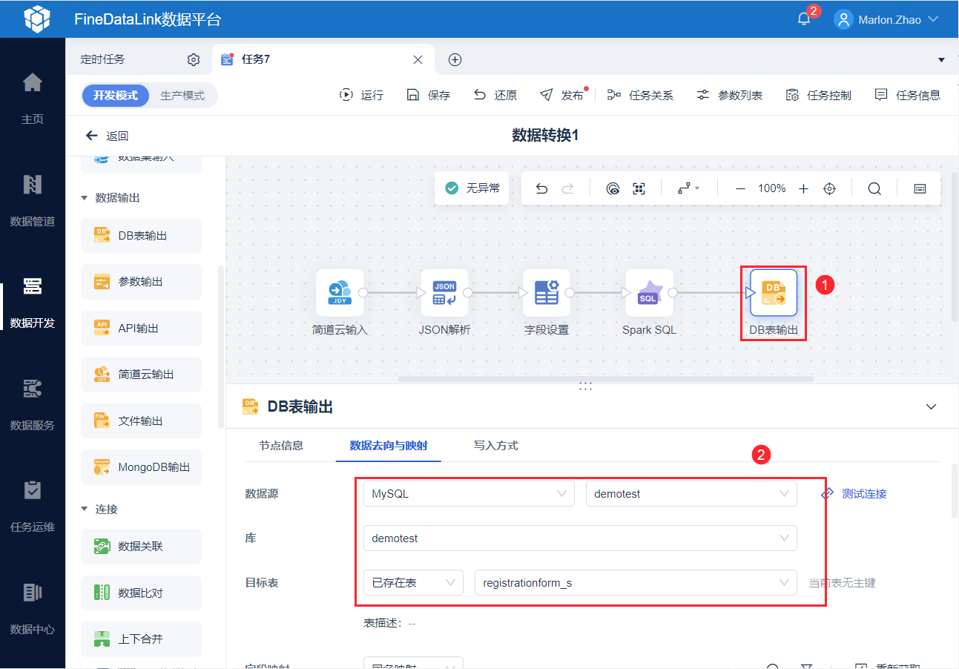Save the task with 保存
The height and width of the screenshot is (669, 959).
pyautogui.click(x=429, y=95)
